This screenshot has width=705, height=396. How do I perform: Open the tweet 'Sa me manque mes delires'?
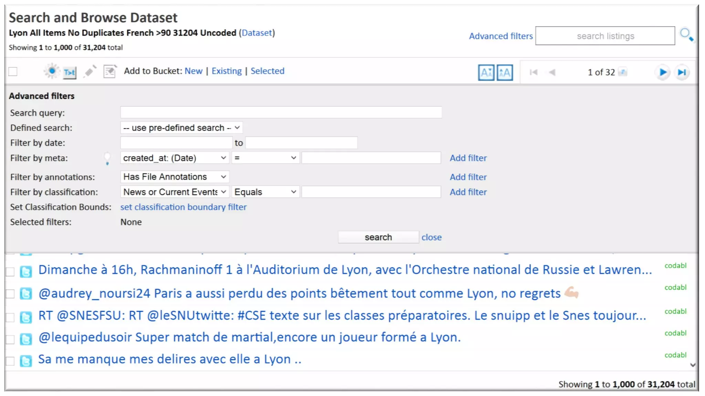170,360
